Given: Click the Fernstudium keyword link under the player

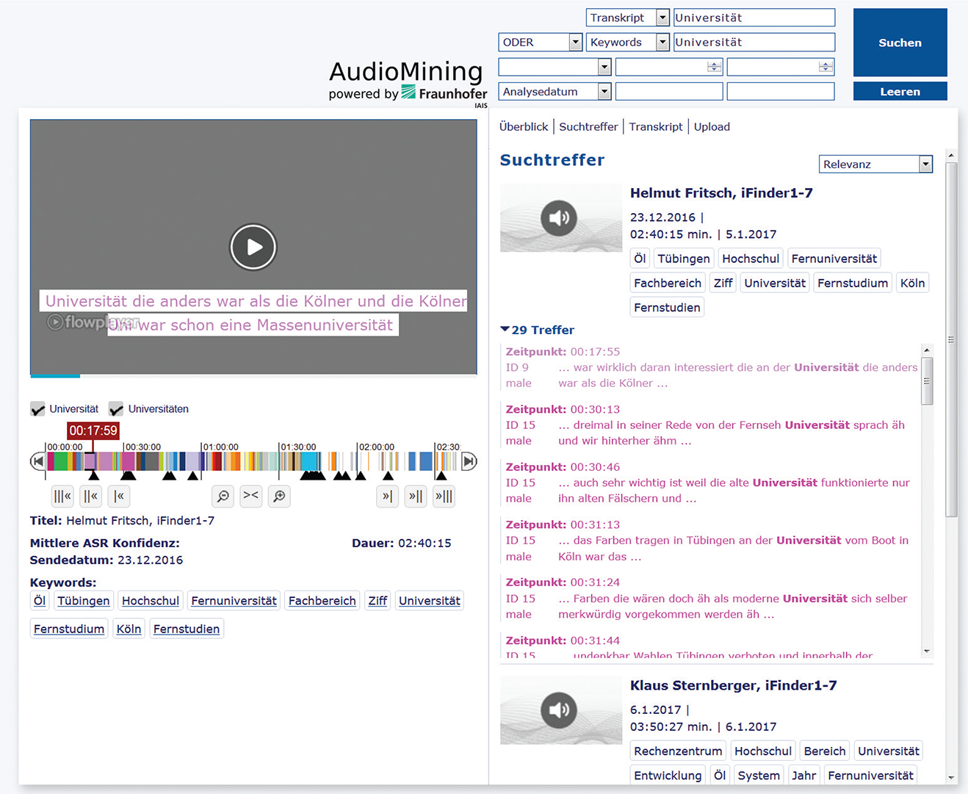Looking at the screenshot, I should pyautogui.click(x=69, y=629).
